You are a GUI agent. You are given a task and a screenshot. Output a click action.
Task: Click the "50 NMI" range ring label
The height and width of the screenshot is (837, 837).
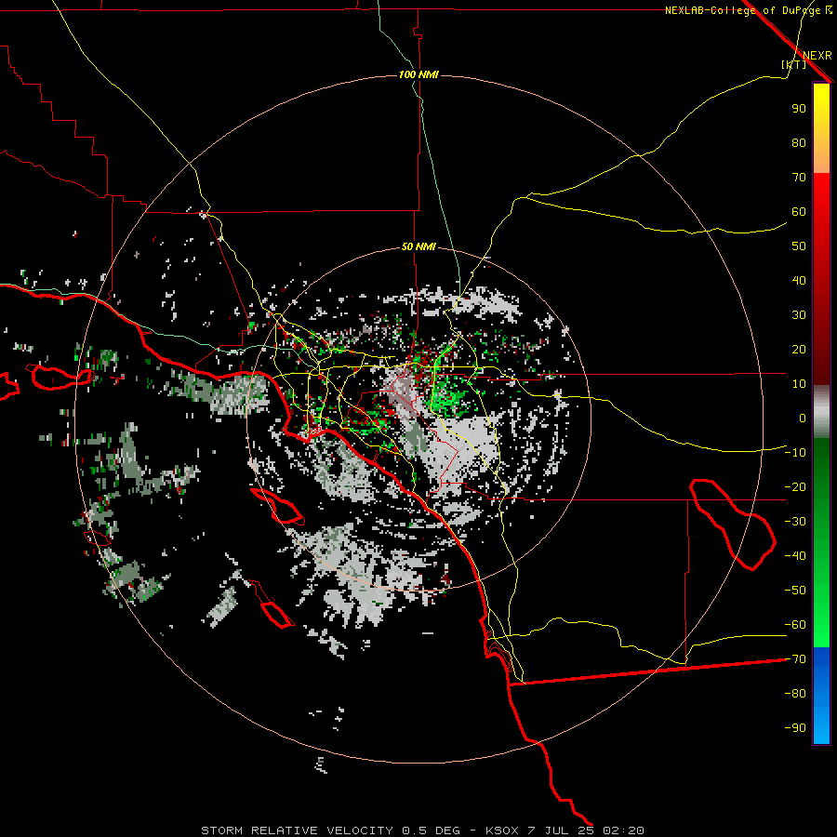[x=418, y=246]
